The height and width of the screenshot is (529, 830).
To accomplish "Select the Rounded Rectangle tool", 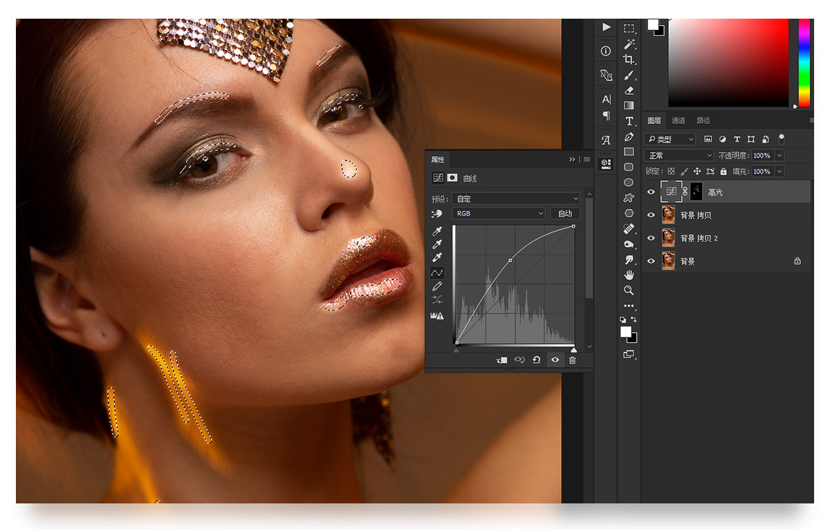I will [x=629, y=167].
